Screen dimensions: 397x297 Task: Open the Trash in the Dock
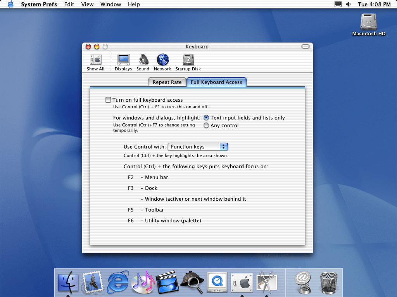tap(328, 283)
